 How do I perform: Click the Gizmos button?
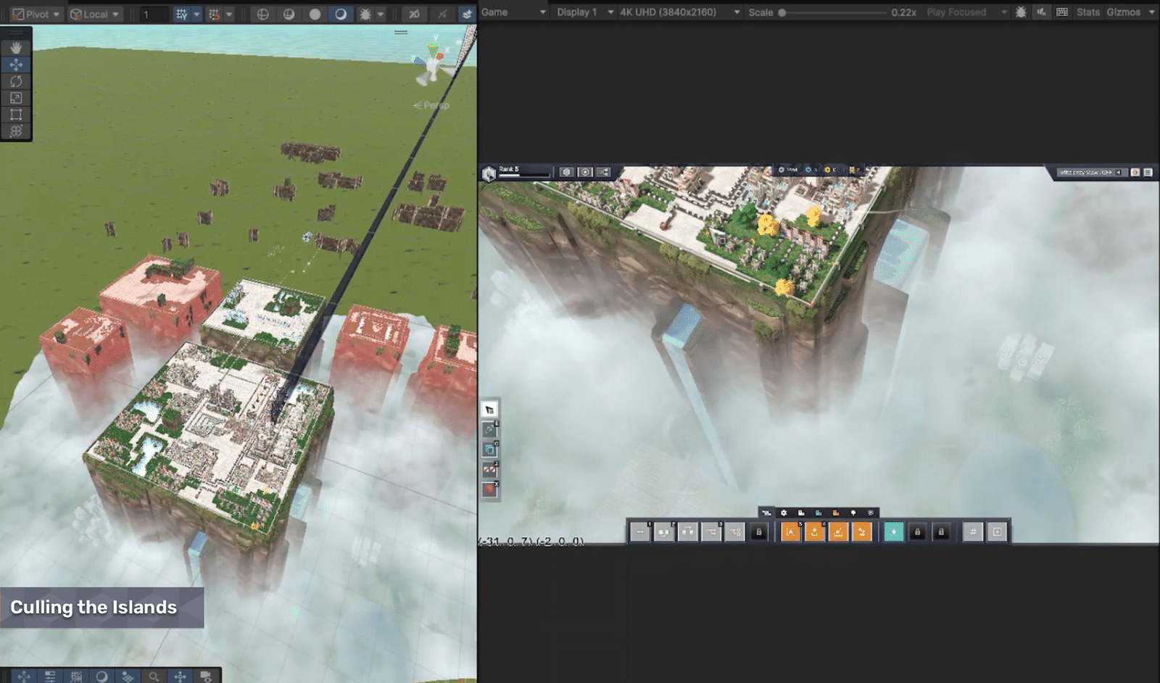click(x=1123, y=12)
